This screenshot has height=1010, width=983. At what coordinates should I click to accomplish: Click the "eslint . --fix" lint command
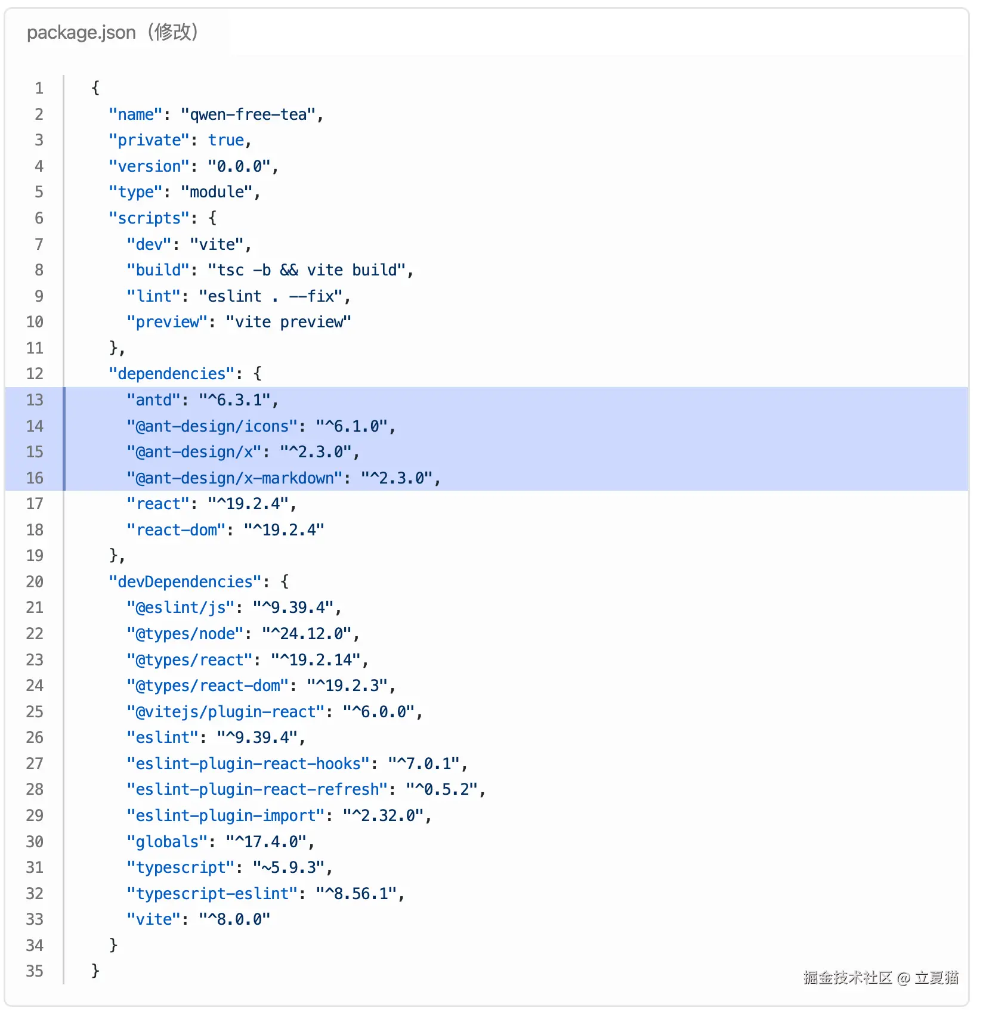(x=271, y=296)
